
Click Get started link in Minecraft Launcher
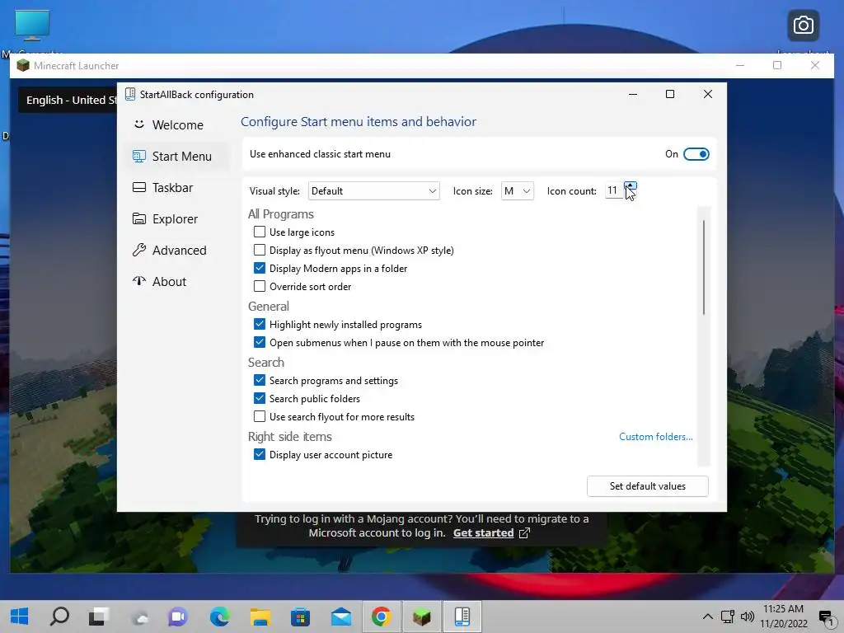tap(483, 533)
